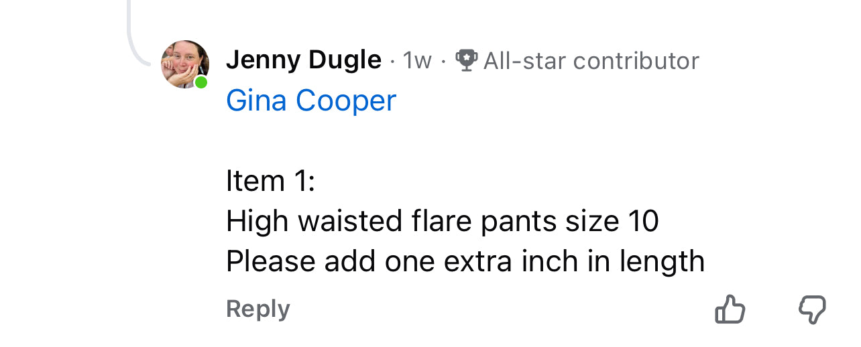Click the All-star contributor label
The height and width of the screenshot is (347, 861).
coord(591,61)
